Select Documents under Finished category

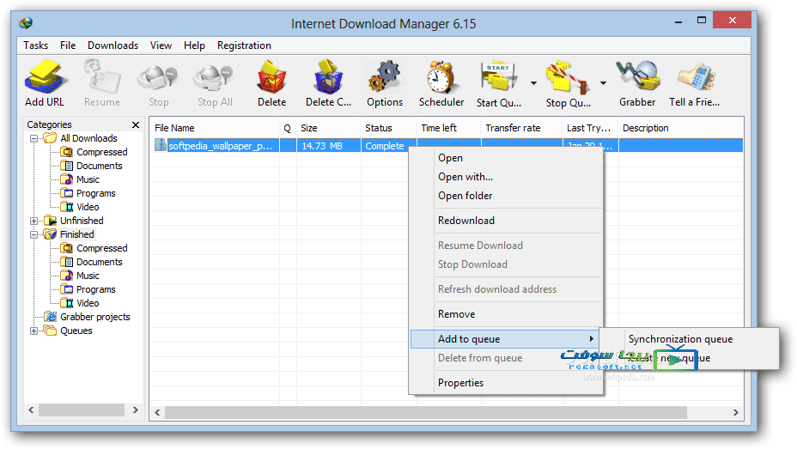pyautogui.click(x=99, y=262)
